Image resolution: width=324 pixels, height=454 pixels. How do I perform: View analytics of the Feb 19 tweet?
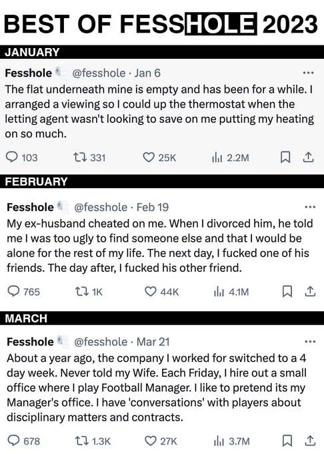click(x=231, y=292)
